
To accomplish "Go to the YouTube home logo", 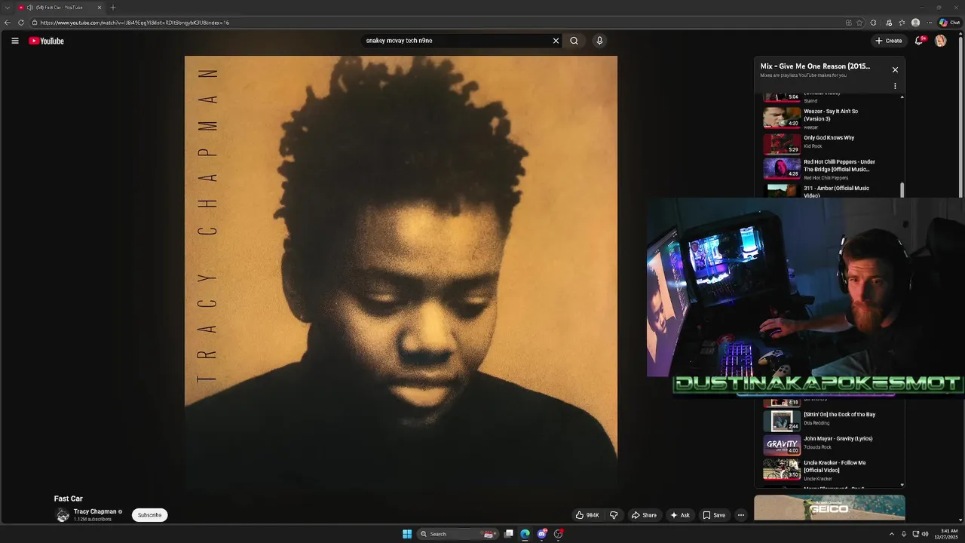I will [46, 41].
